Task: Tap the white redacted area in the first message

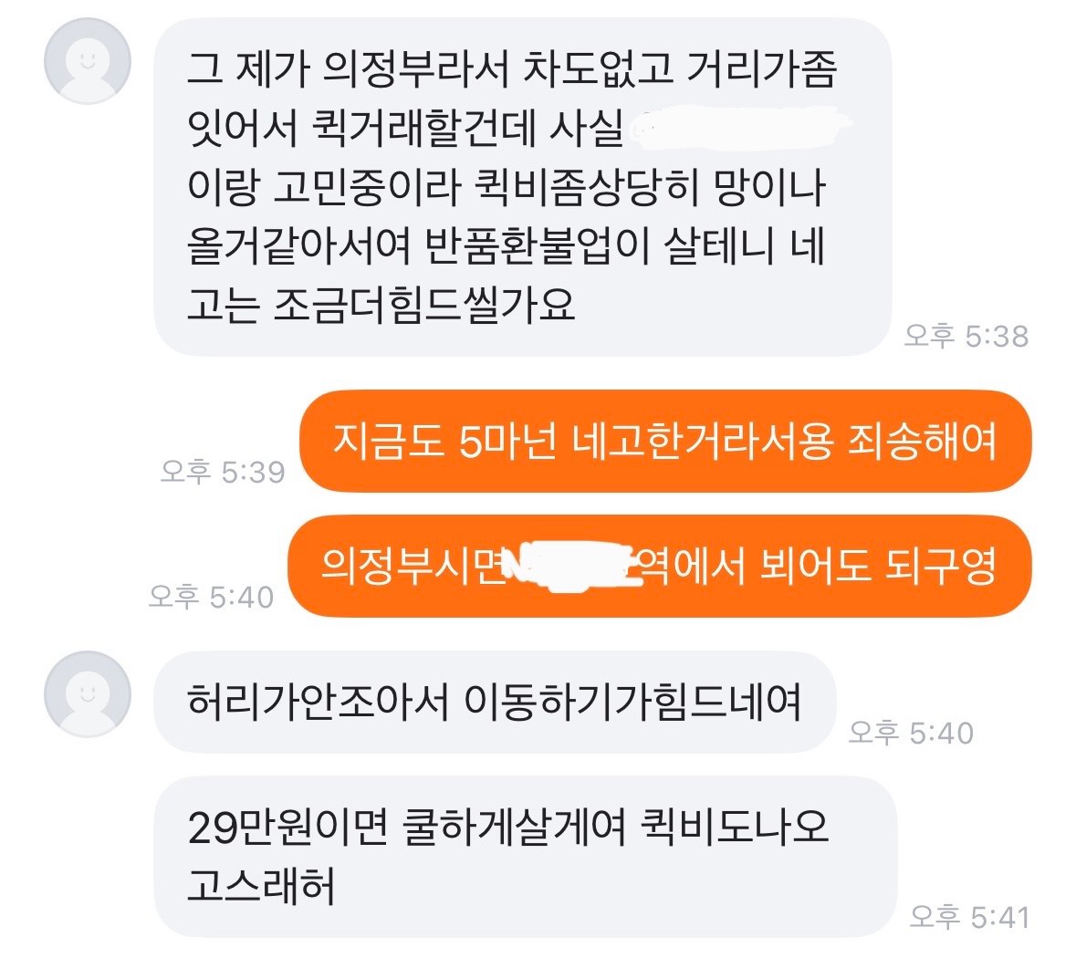Action: pos(737,128)
